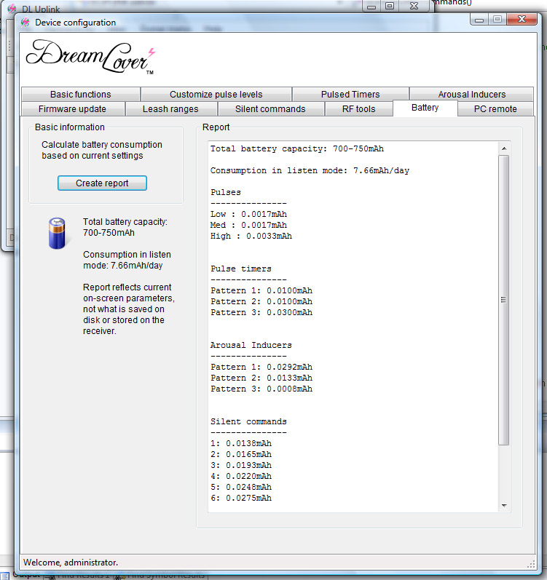Go to the Firmware update tab
The image size is (547, 580).
click(72, 109)
